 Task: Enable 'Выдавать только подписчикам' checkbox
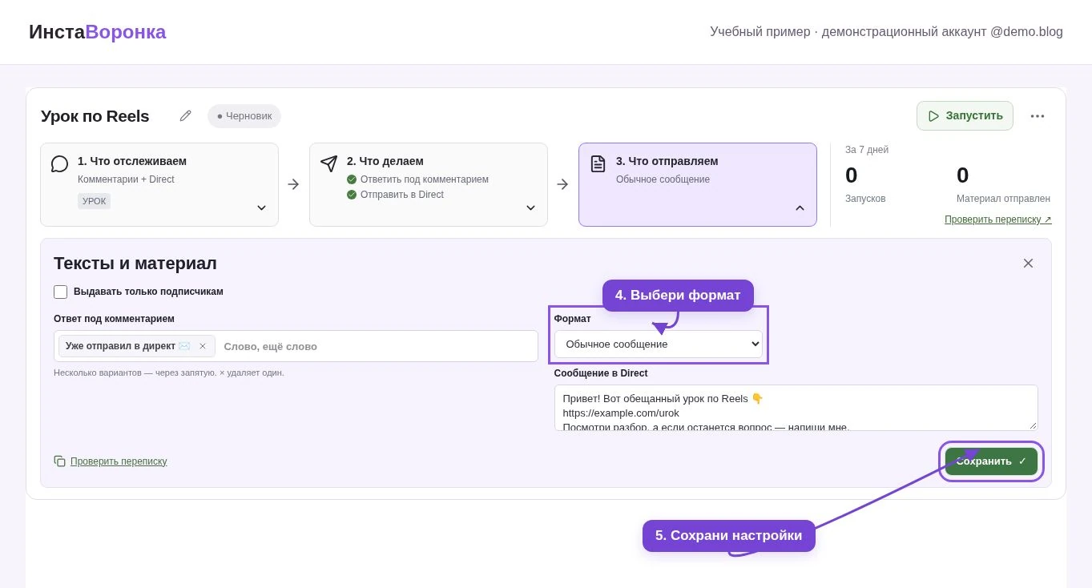60,292
